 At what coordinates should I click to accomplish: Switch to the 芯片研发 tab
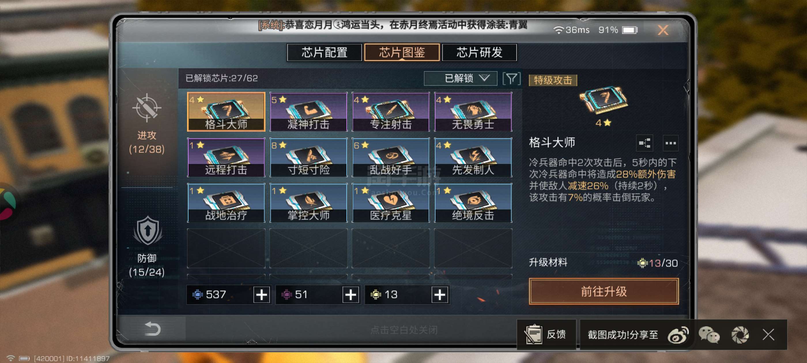(x=479, y=52)
